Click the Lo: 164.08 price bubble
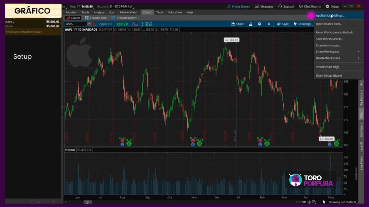 [326, 139]
